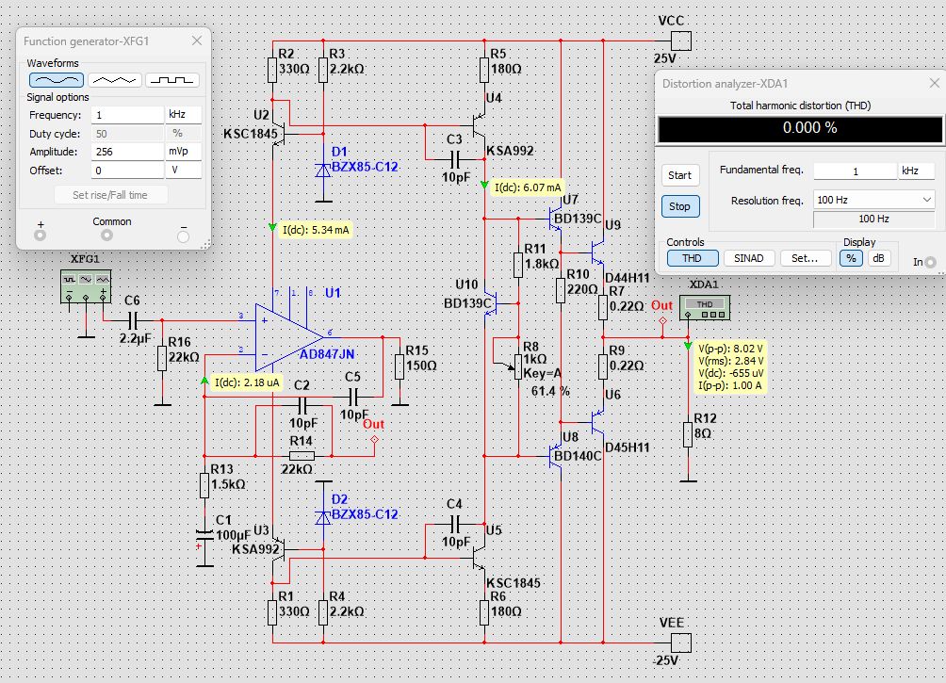Select the AD847JN op-amp U1
The width and height of the screenshot is (946, 683).
click(289, 337)
